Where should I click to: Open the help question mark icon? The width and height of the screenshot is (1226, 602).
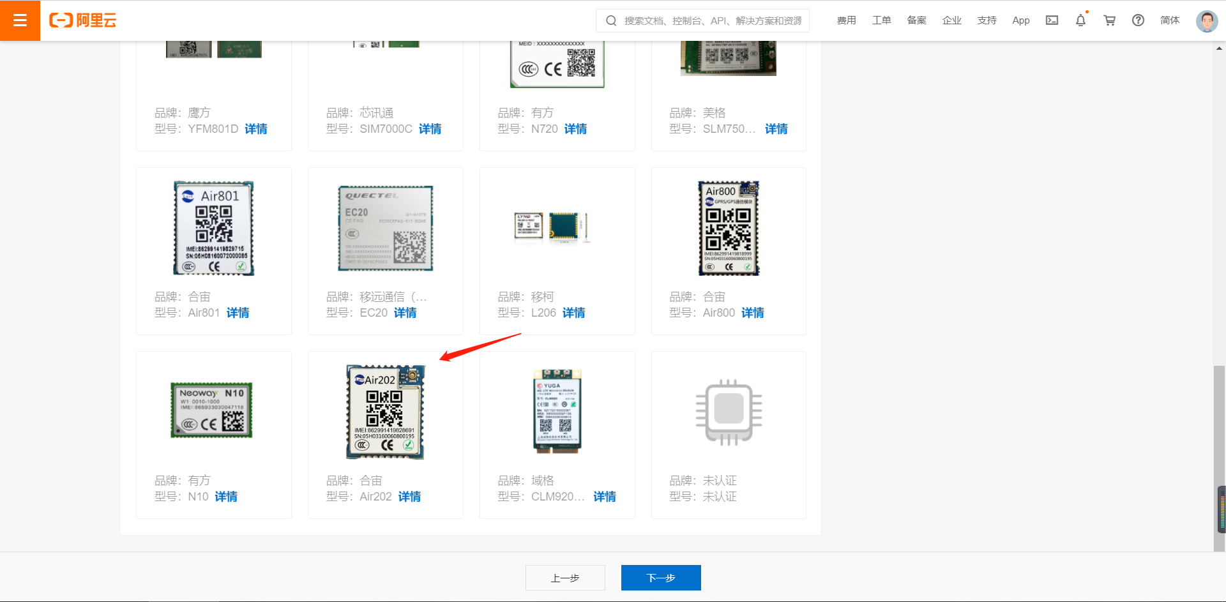1137,20
